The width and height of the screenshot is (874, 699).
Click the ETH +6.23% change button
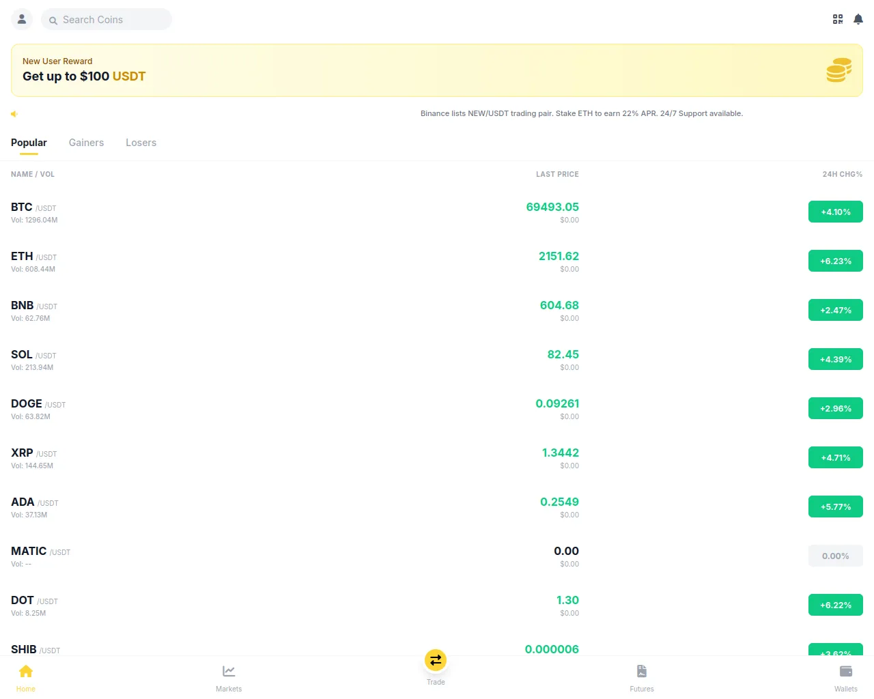(x=836, y=261)
